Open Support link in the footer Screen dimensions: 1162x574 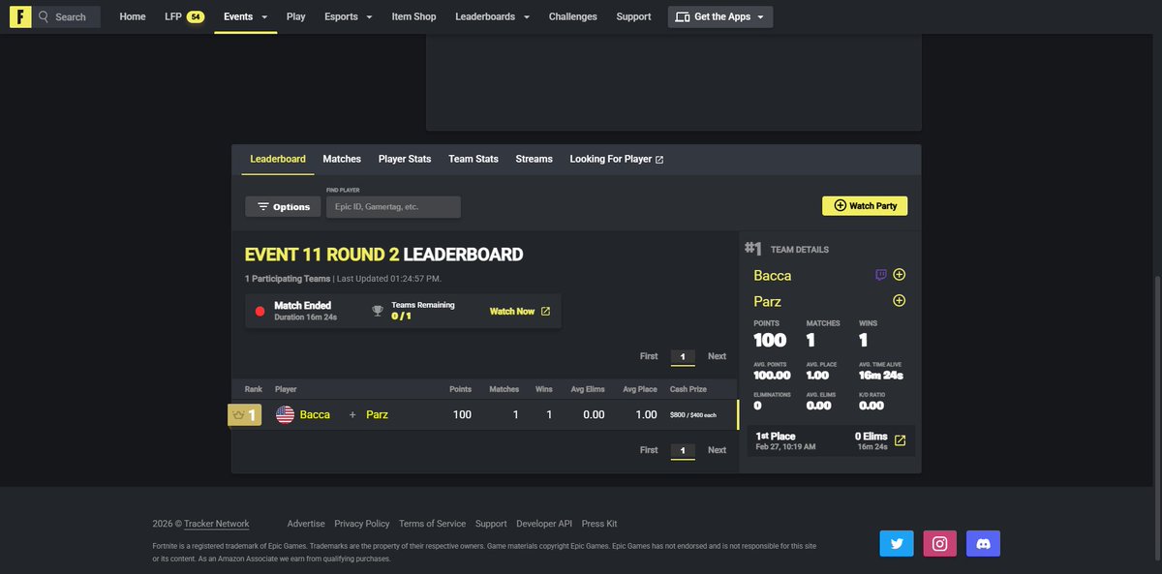pyautogui.click(x=491, y=524)
